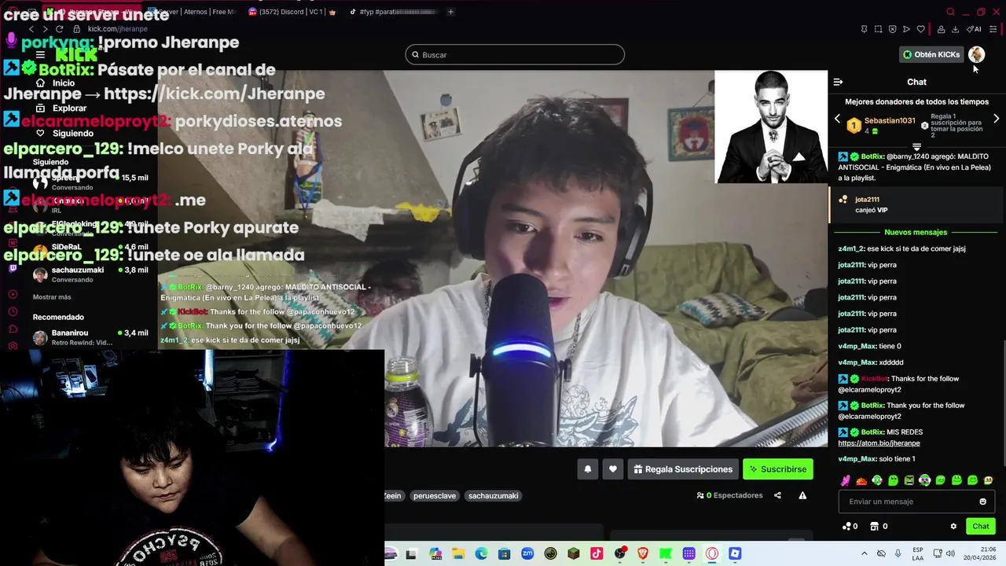Screen dimensions: 1006x566
Task: Switch to the Discord VC 1 tab
Action: (x=292, y=12)
